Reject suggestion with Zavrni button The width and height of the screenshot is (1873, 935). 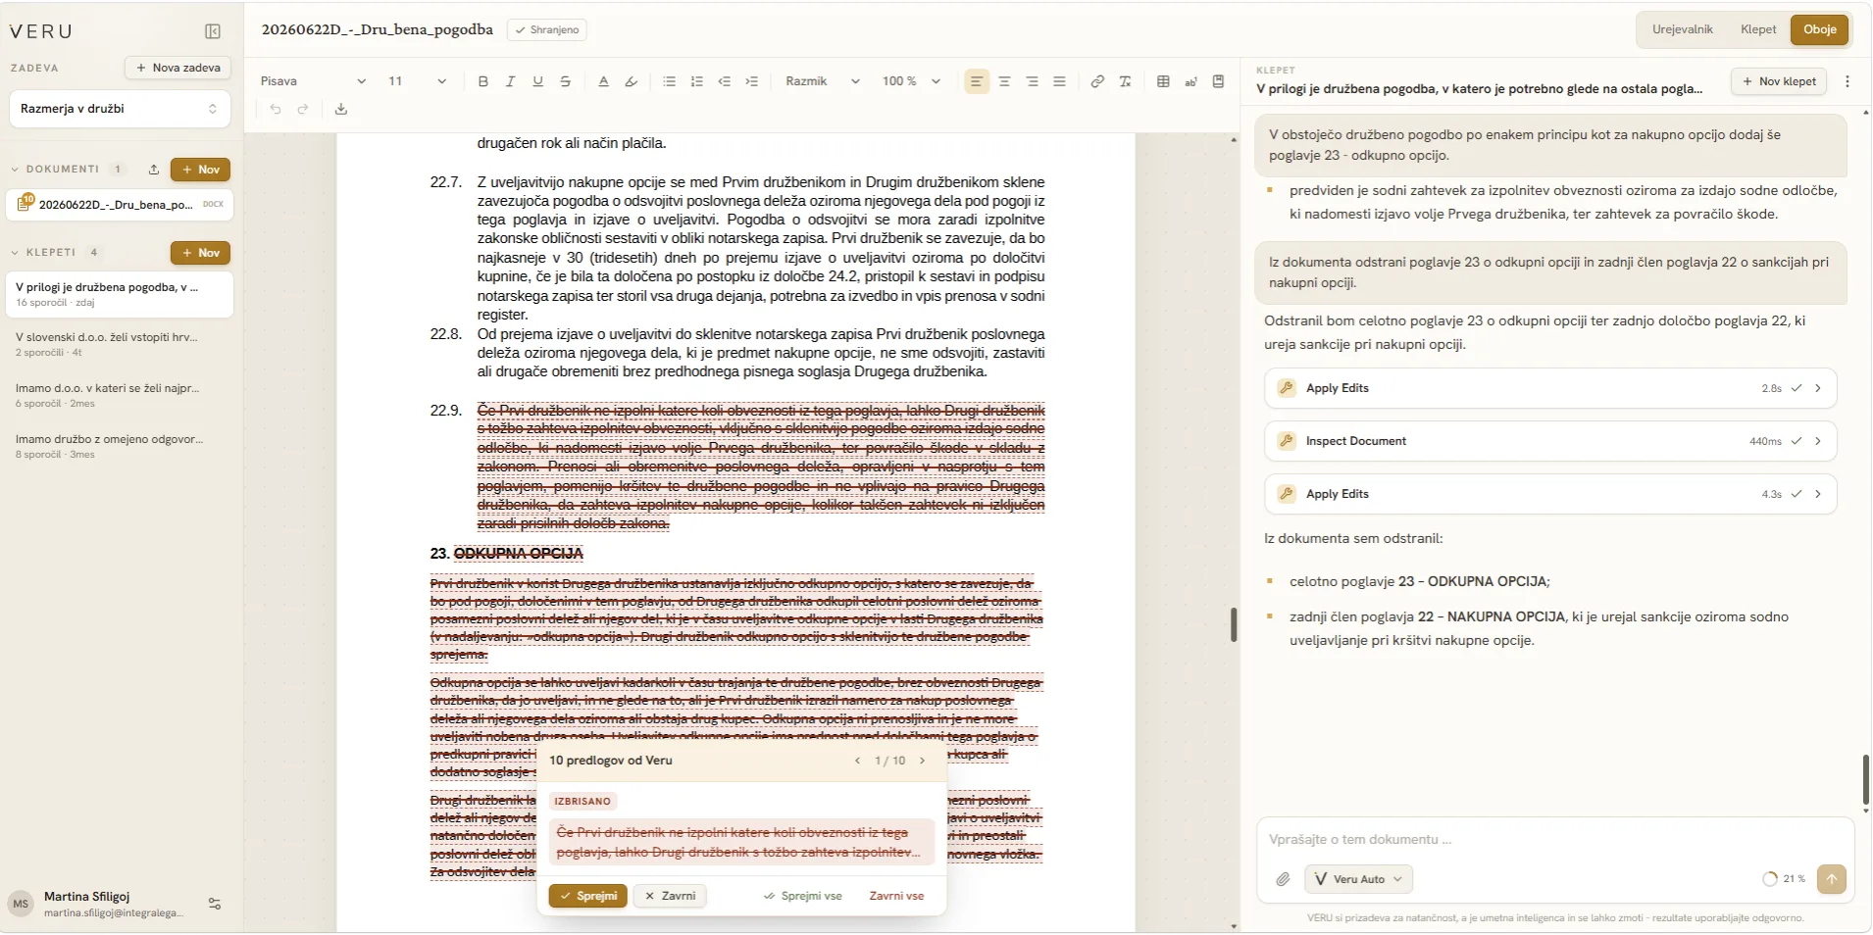(x=670, y=896)
